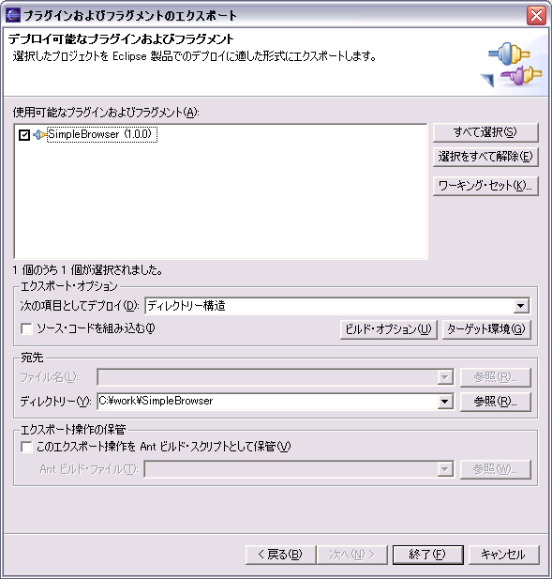Screen dimensions: 552x579
Task: Click the 選択をすべて解除 button
Action: [485, 157]
